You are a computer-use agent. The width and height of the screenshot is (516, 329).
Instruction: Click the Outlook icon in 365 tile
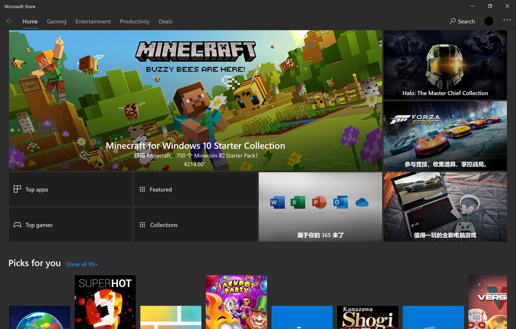coord(341,202)
